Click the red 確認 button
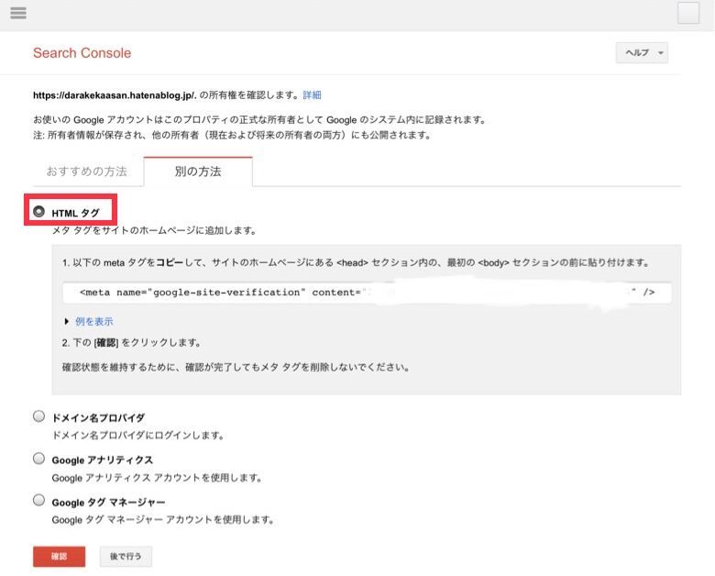This screenshot has height=576, width=715. [x=60, y=557]
